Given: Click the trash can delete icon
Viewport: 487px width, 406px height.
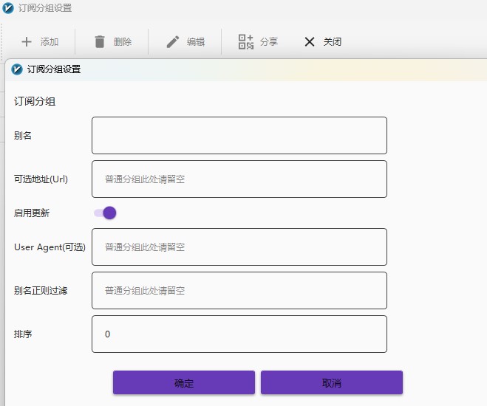Looking at the screenshot, I should coord(100,42).
